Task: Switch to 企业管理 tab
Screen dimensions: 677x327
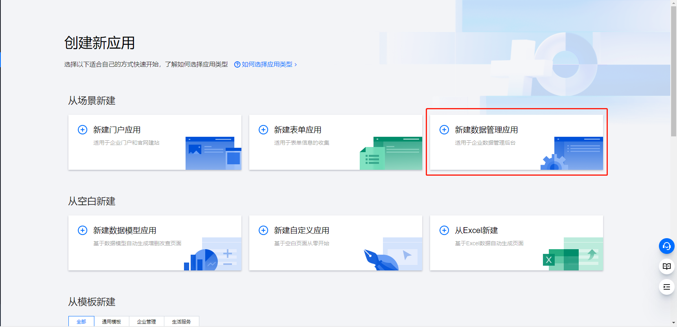Action: pyautogui.click(x=147, y=321)
